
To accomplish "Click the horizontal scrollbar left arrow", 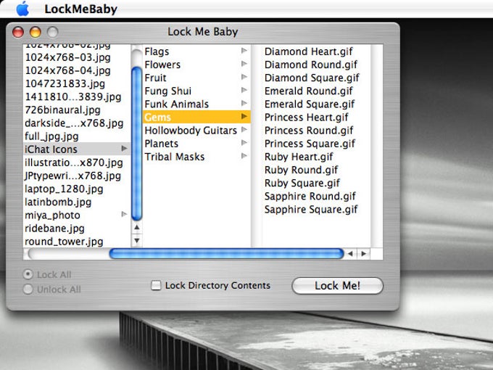I will pos(350,254).
